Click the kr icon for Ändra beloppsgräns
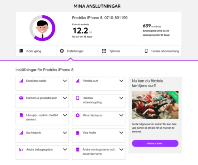 tap(21, 150)
